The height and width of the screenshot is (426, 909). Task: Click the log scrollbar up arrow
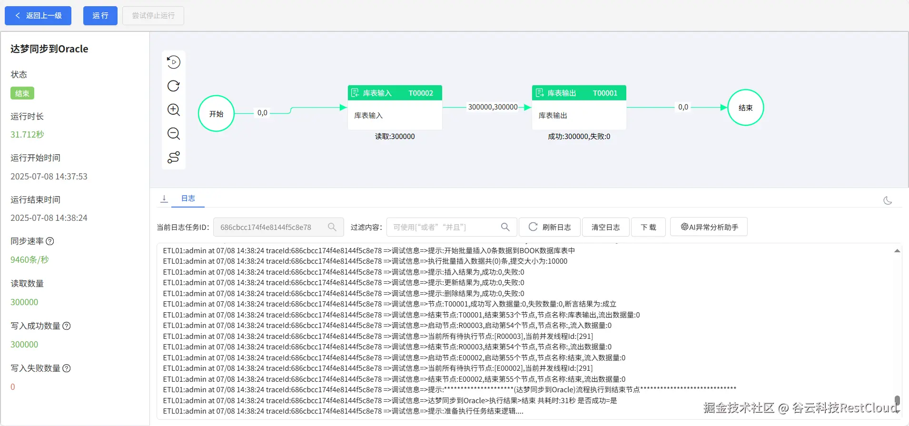(x=897, y=251)
